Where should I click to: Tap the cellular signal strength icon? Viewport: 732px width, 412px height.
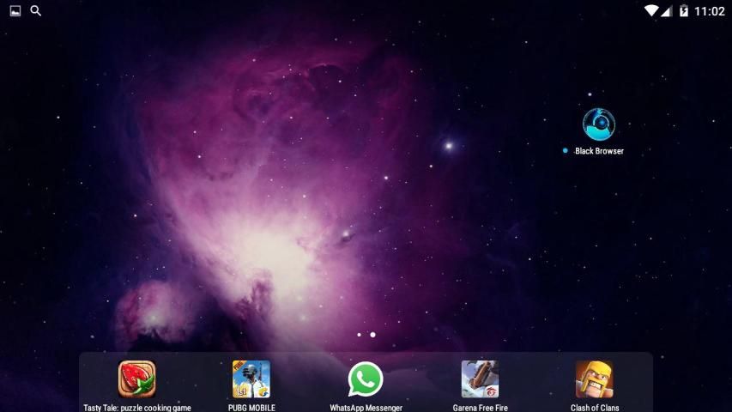(668, 11)
